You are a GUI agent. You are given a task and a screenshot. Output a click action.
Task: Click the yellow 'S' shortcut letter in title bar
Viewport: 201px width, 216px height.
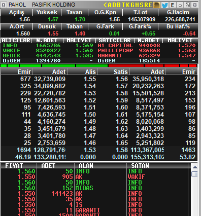[142, 5]
